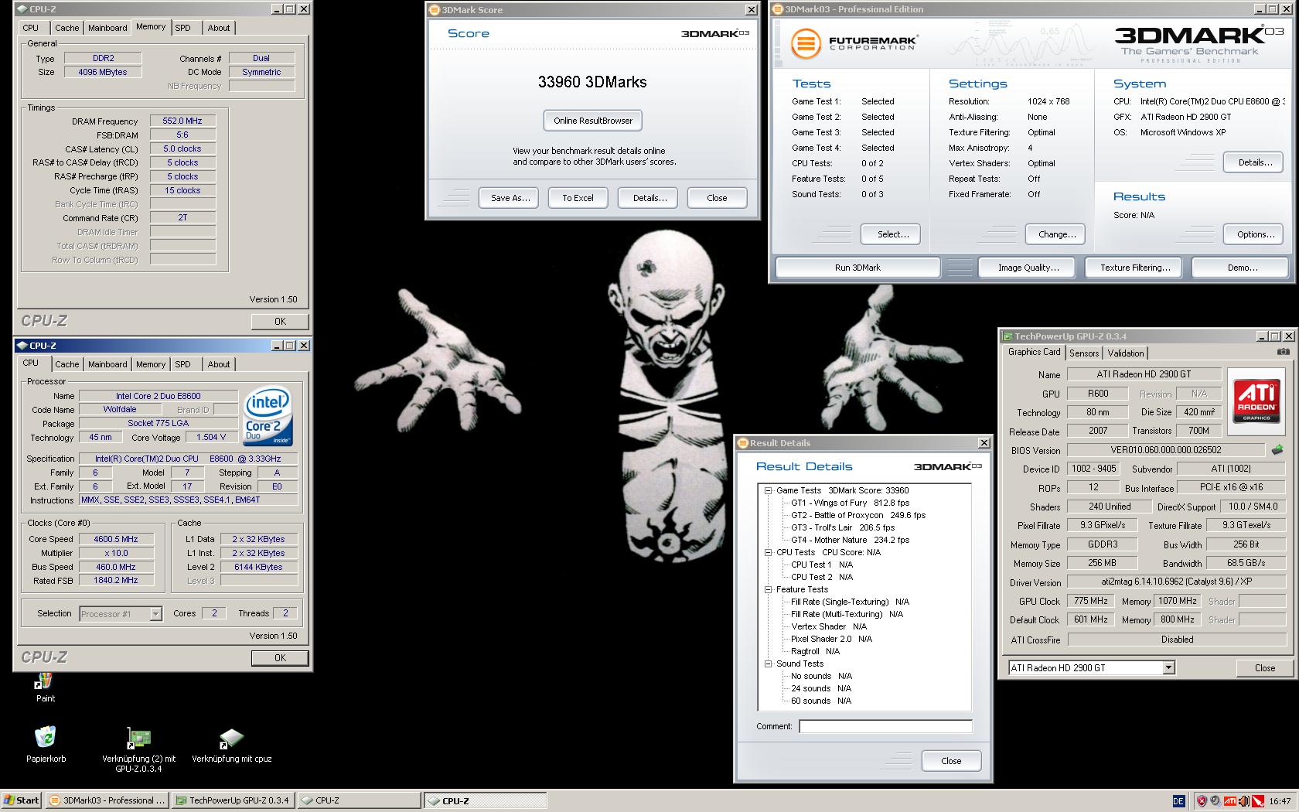Image resolution: width=1299 pixels, height=812 pixels.
Task: Click the GPU-Z screenshot camera icon
Action: [x=1283, y=352]
